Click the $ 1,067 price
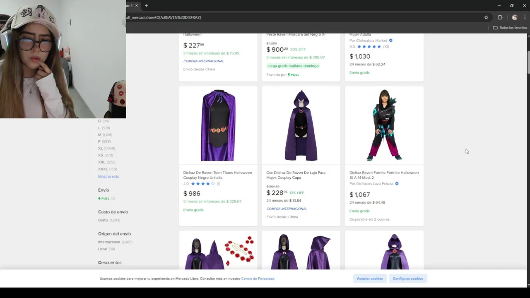 359,195
